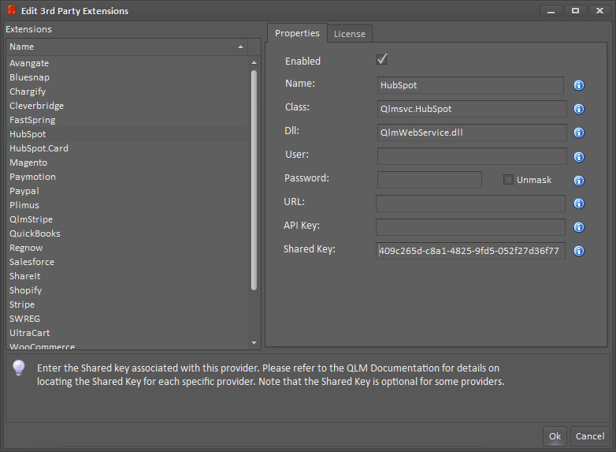Viewport: 616px width, 452px height.
Task: Click the info icon next to URL field
Action: click(579, 204)
